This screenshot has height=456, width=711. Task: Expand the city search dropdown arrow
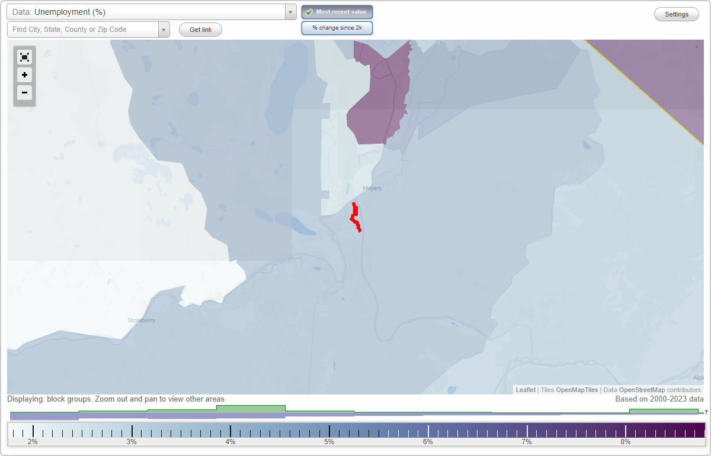164,30
